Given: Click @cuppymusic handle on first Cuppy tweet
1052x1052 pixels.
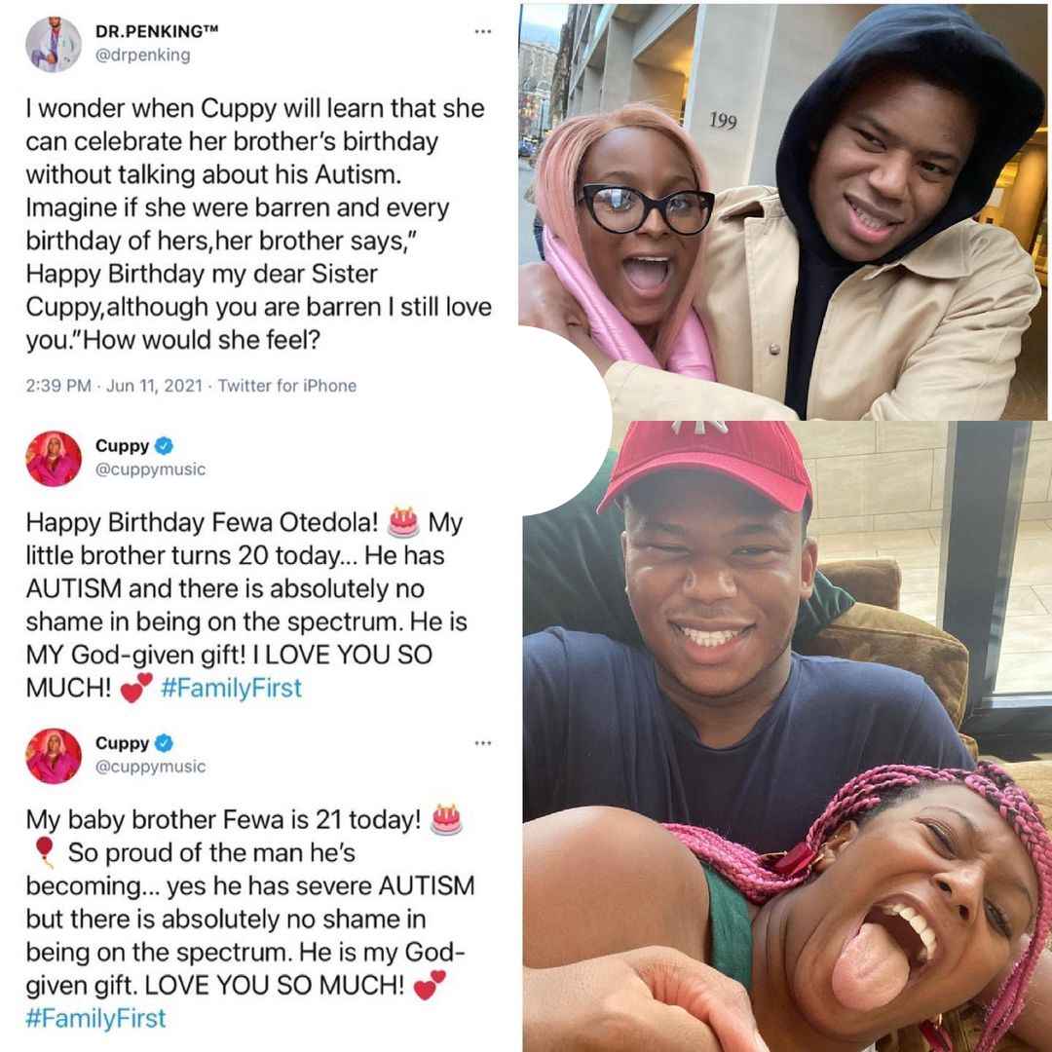Looking at the screenshot, I should [x=151, y=470].
